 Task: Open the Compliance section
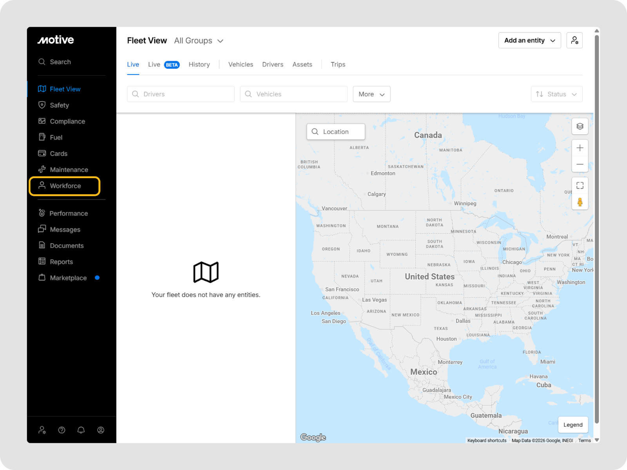(62, 121)
